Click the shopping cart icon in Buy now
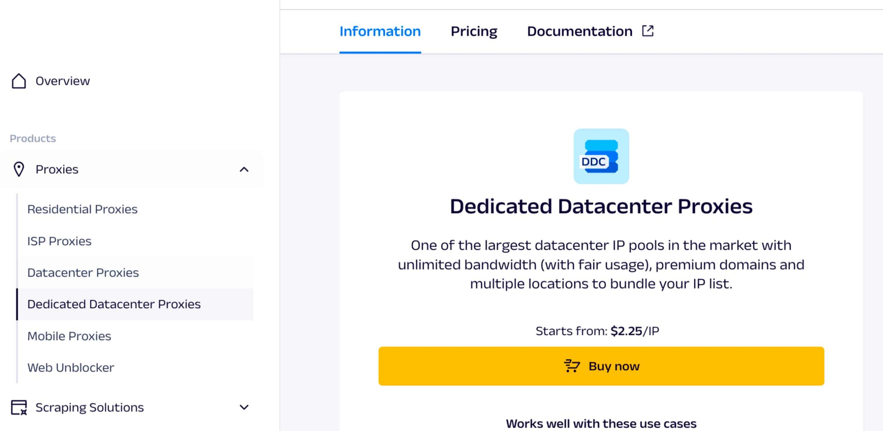The width and height of the screenshot is (883, 431). click(572, 366)
